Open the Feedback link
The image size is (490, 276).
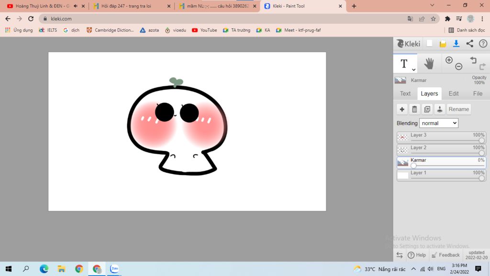445,255
